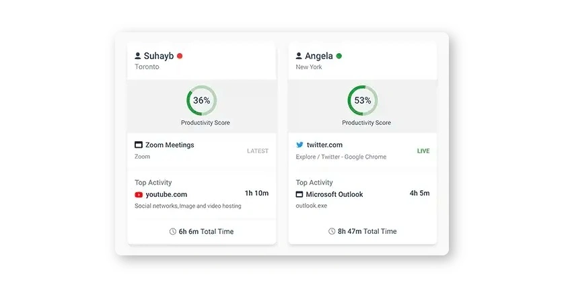Click the 53% productivity score ring

click(363, 100)
